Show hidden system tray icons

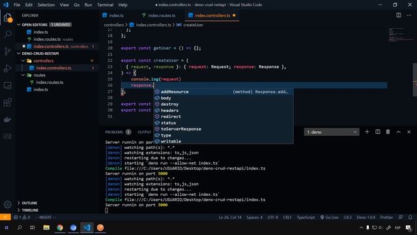click(361, 228)
